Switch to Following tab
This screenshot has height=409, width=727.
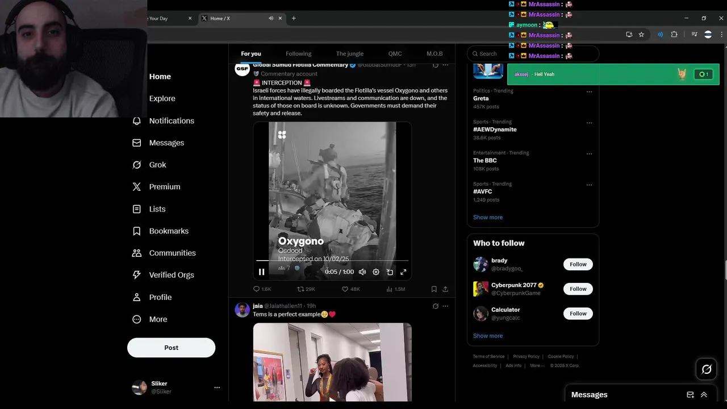(298, 54)
